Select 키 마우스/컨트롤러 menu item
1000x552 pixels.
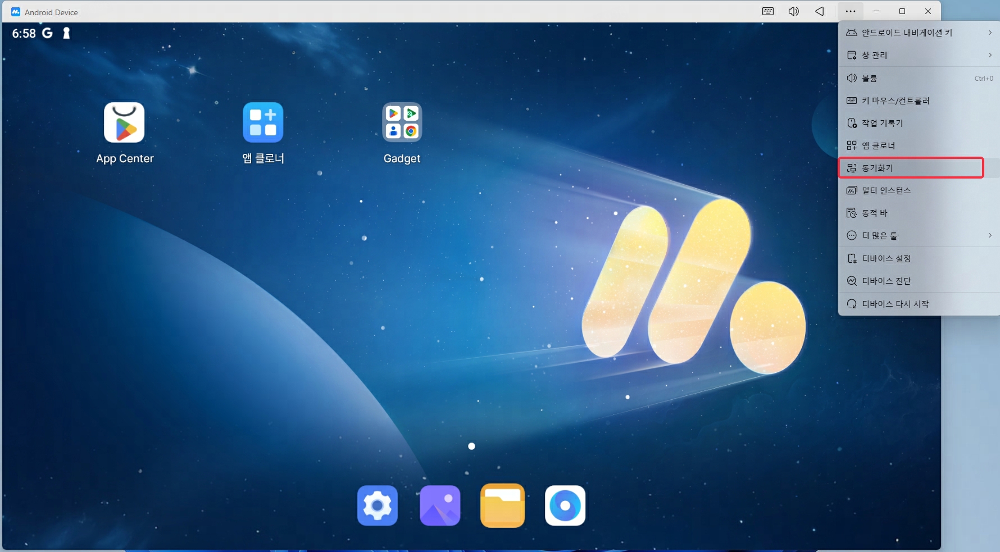coord(919,101)
